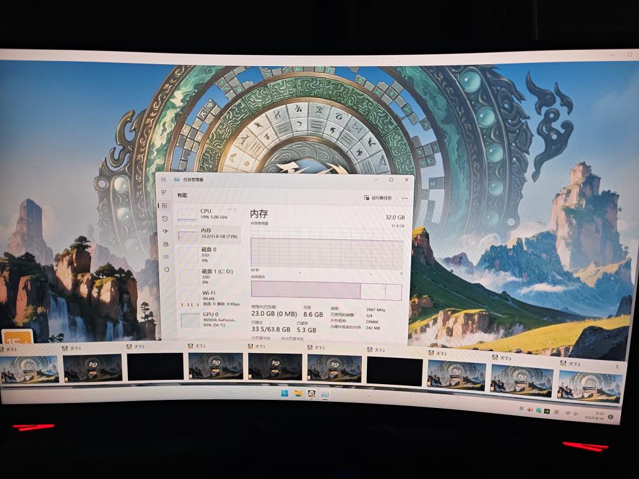Click the NVIDIA tray icon
Screen dimensions: 639x479
(547, 412)
